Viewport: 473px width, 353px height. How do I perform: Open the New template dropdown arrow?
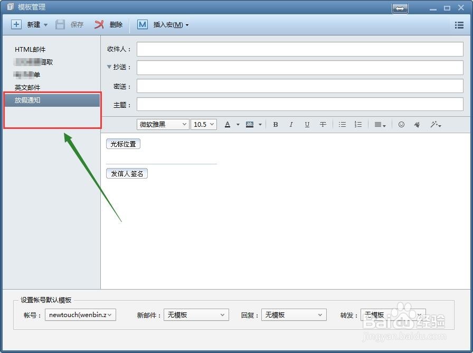[45, 25]
